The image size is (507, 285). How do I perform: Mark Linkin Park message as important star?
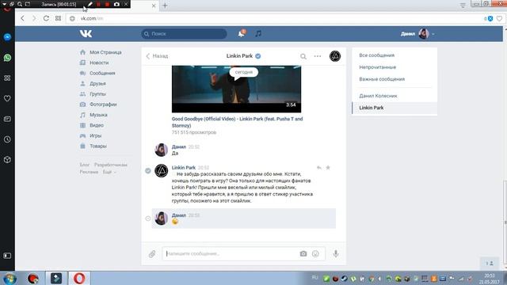pos(328,168)
